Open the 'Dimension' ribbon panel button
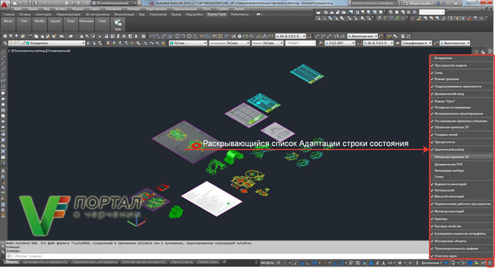495x268 pixels. click(86, 24)
